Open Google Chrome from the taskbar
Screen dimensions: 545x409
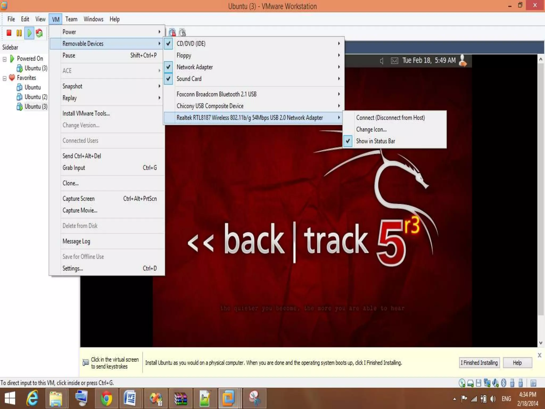106,399
